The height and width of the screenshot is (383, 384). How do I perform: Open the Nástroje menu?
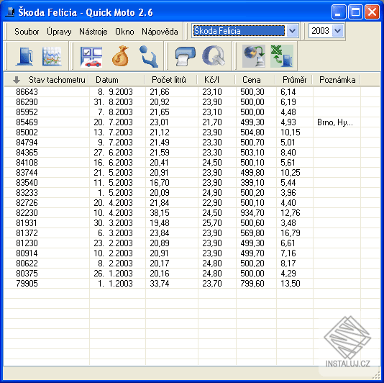[x=93, y=32]
